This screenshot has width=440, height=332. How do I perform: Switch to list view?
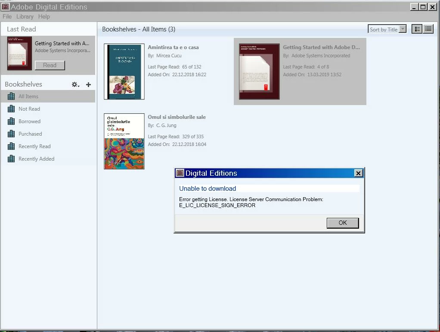[x=428, y=29]
